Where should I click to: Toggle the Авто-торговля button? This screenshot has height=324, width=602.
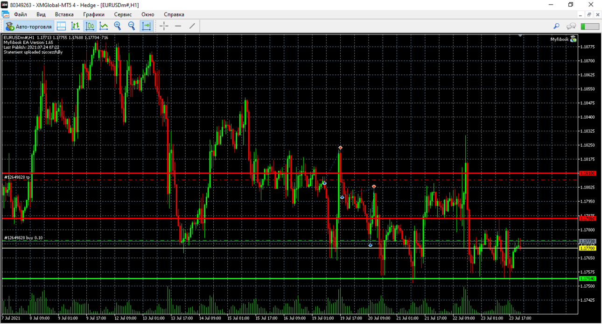point(28,26)
